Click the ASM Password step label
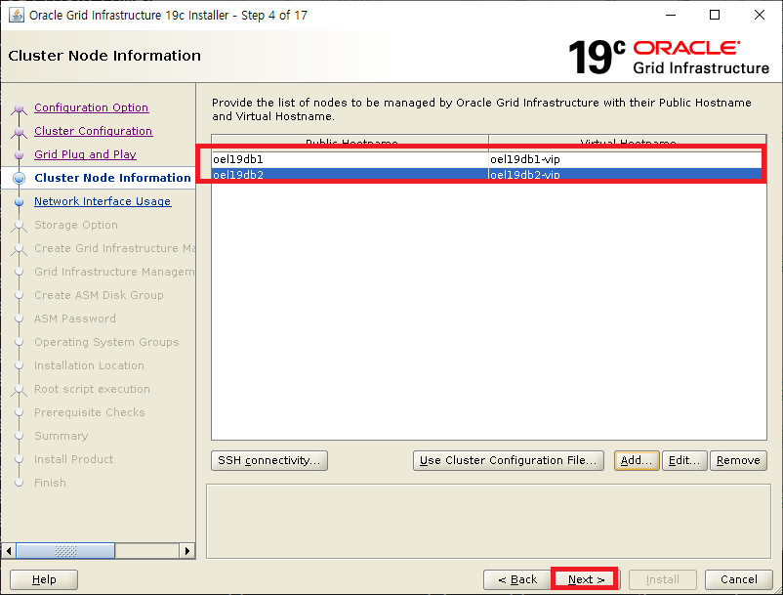This screenshot has height=595, width=783. [x=75, y=319]
